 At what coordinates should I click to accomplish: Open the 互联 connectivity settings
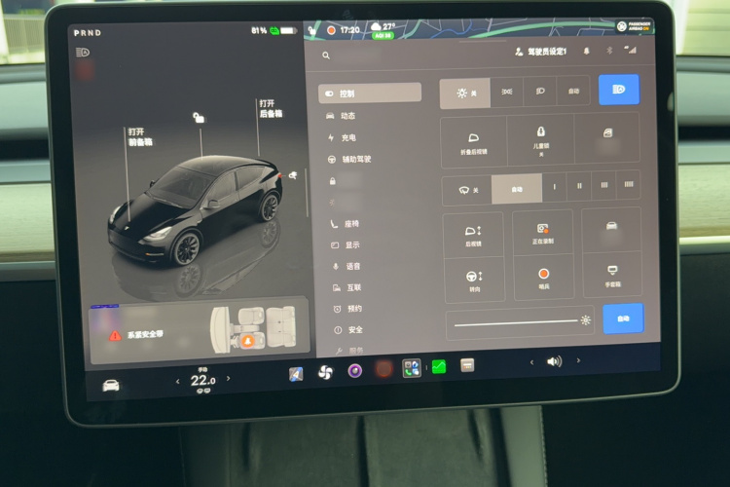347,287
